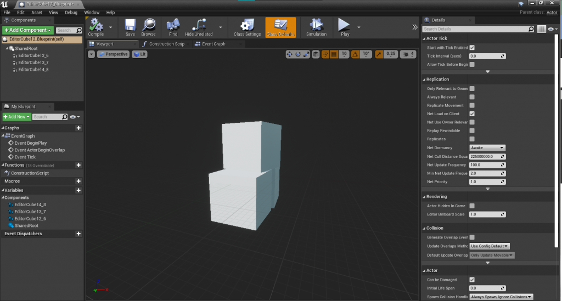
Task: Open the compile options dropdown arrow
Action: (x=111, y=27)
